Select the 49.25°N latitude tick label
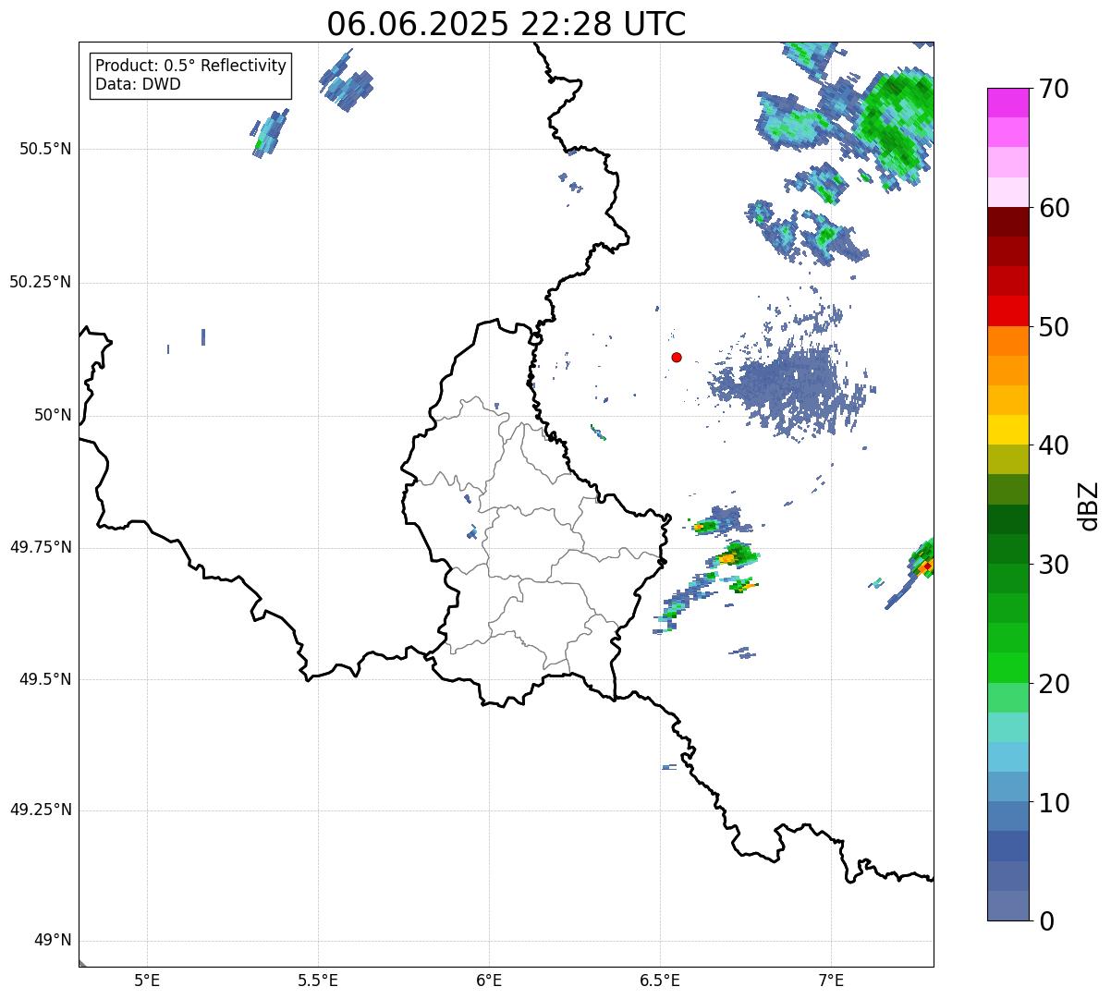The image size is (1111, 999). pyautogui.click(x=40, y=810)
